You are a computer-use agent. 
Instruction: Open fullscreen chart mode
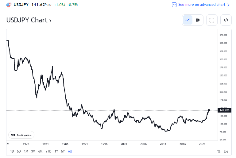[x=212, y=20]
